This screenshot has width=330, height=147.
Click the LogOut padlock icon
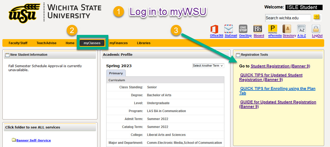coord(316,29)
